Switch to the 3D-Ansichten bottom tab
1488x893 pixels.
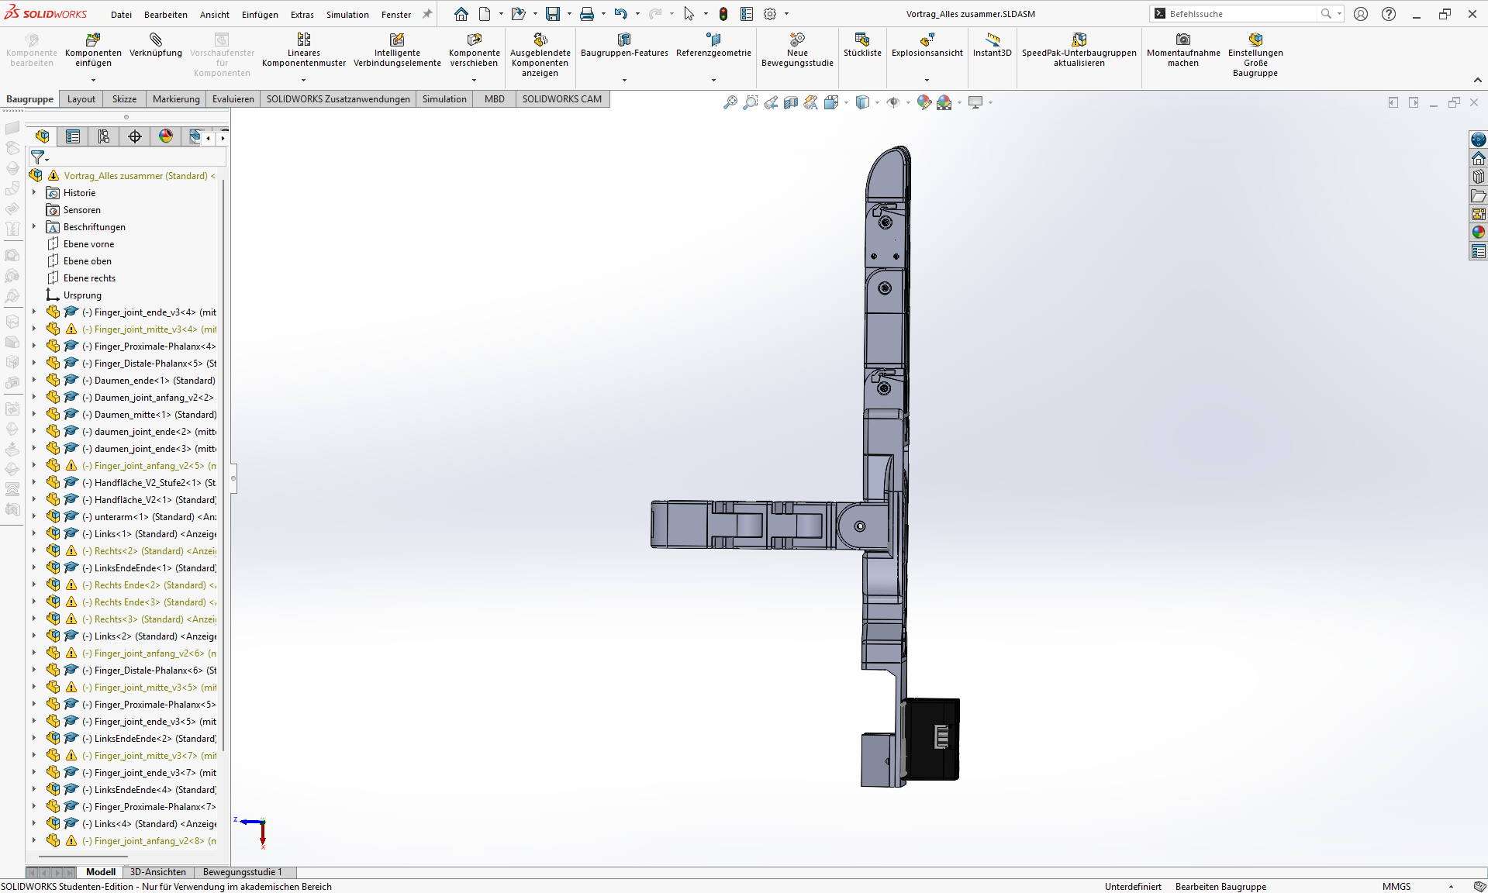158,872
